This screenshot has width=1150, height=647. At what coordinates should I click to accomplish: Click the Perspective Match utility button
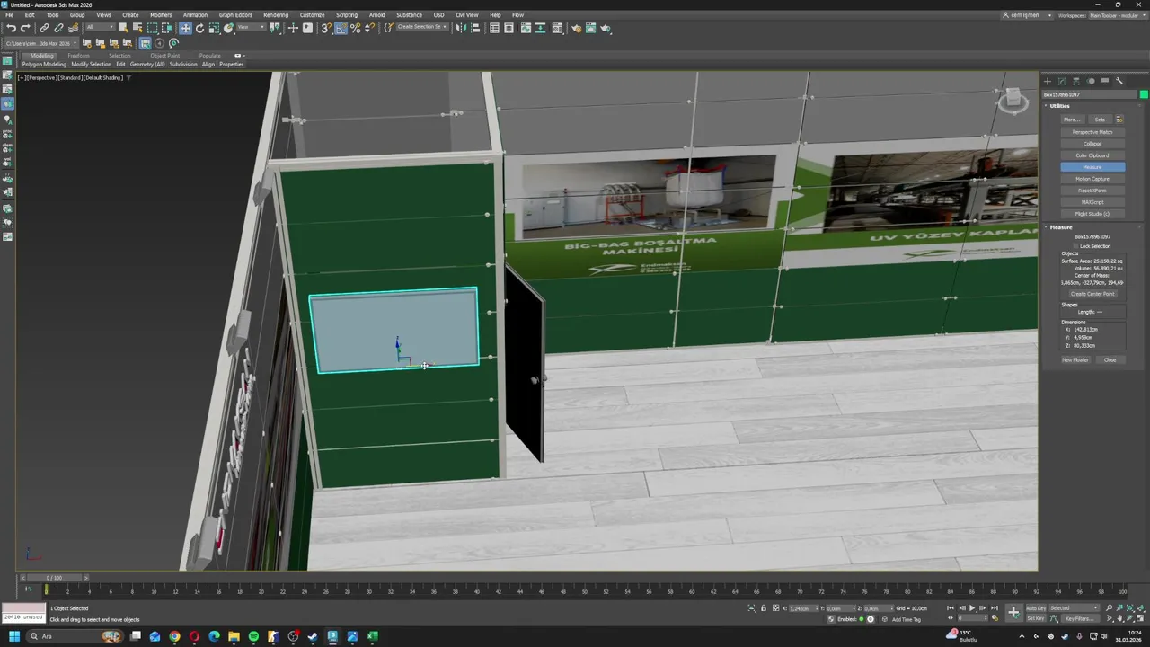click(x=1092, y=132)
